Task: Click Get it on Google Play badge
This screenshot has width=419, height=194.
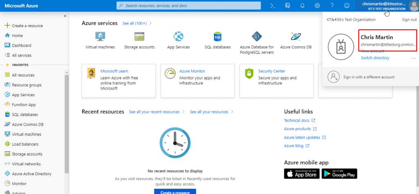Action: 339,174
